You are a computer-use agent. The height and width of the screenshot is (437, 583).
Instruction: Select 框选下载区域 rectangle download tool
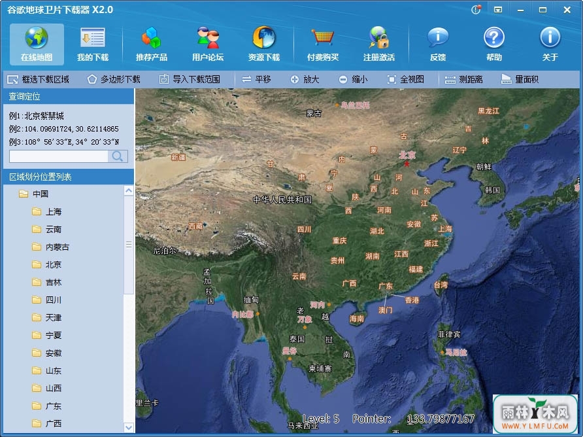pos(39,79)
